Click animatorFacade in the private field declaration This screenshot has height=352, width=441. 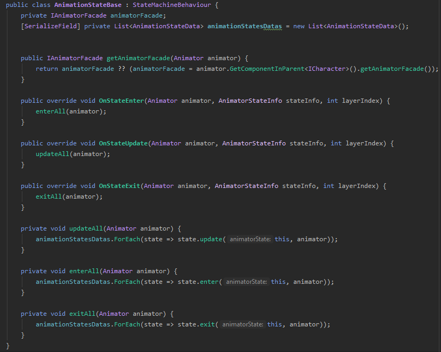[x=137, y=15]
